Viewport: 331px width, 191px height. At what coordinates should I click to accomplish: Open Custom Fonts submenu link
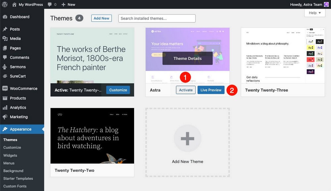coord(15,186)
